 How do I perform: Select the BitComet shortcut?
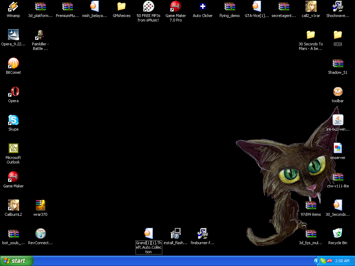tap(14, 63)
